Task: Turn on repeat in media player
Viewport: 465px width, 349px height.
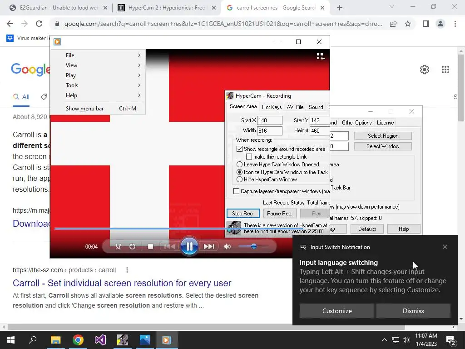Action: tap(132, 246)
